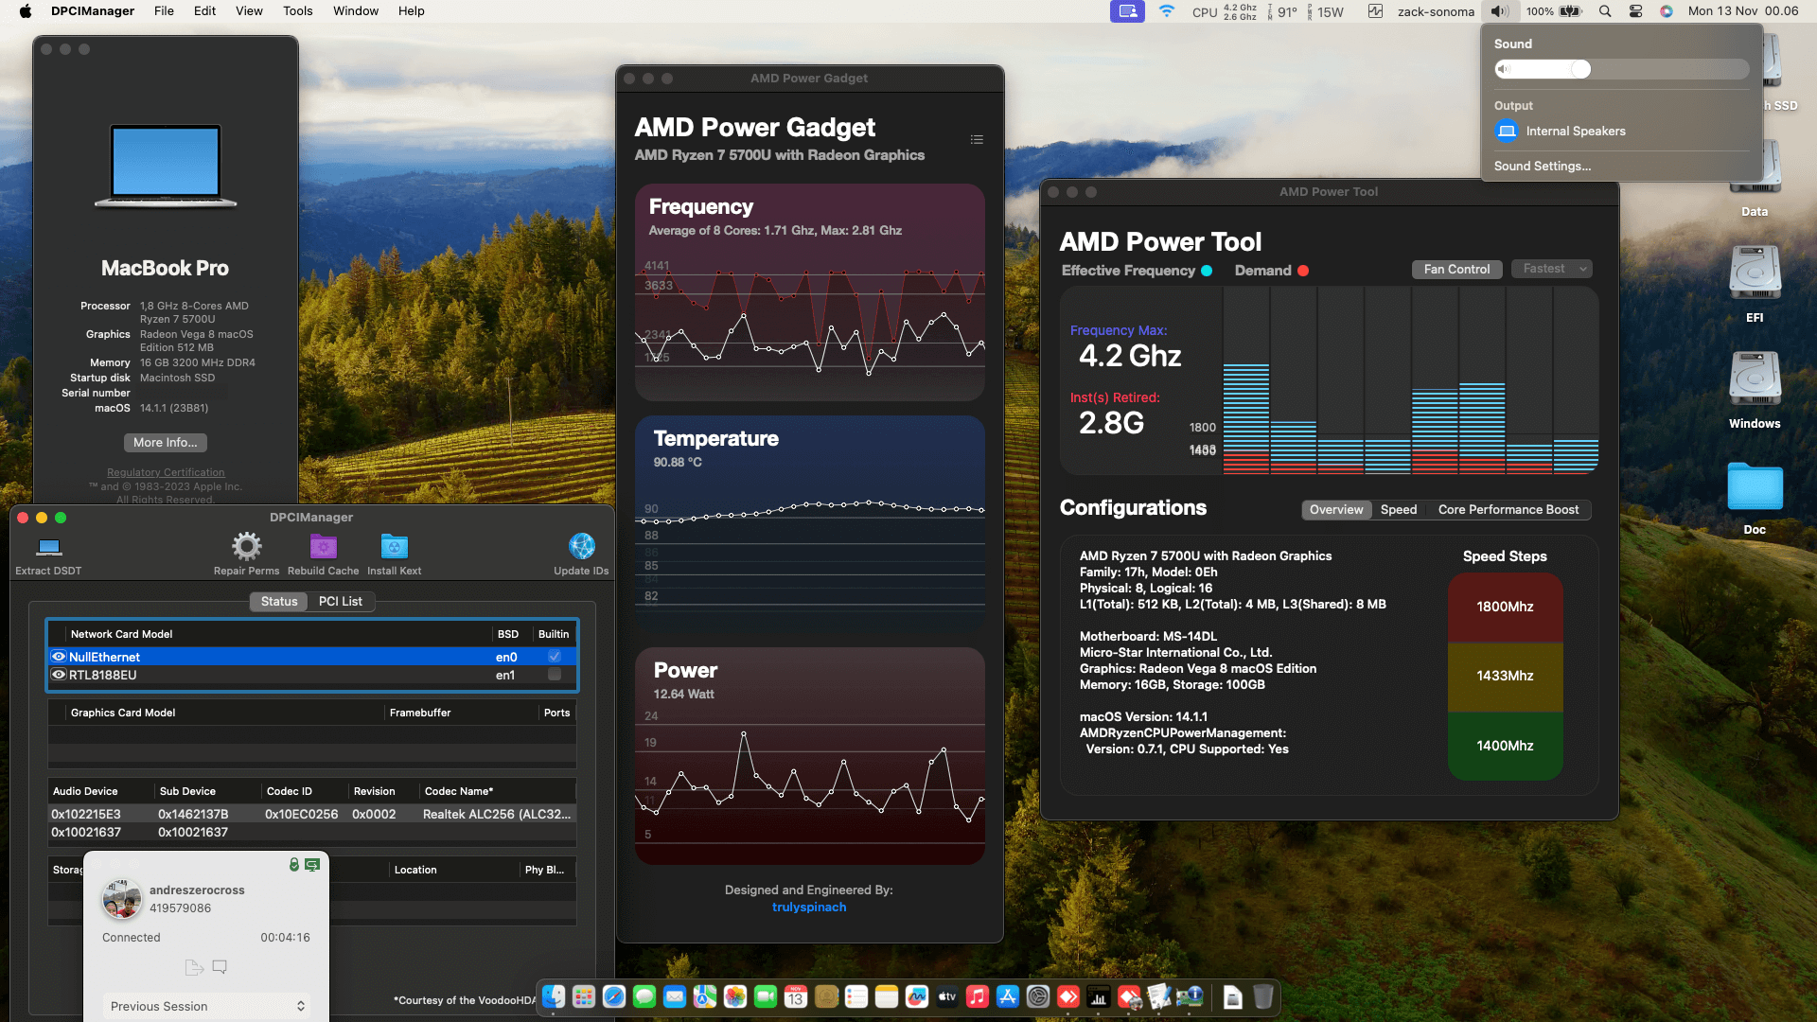
Task: Click the Internal Speakers output icon
Action: [1507, 131]
